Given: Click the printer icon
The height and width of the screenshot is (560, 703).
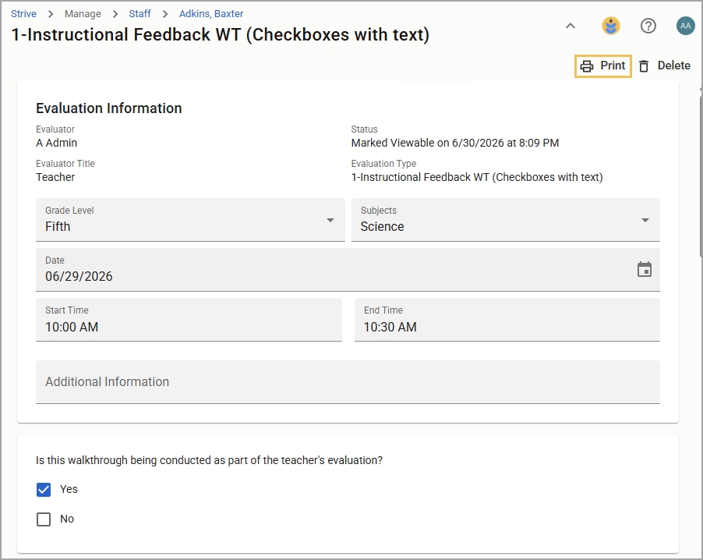Looking at the screenshot, I should 587,66.
